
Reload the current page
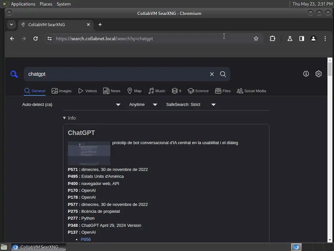(36, 39)
